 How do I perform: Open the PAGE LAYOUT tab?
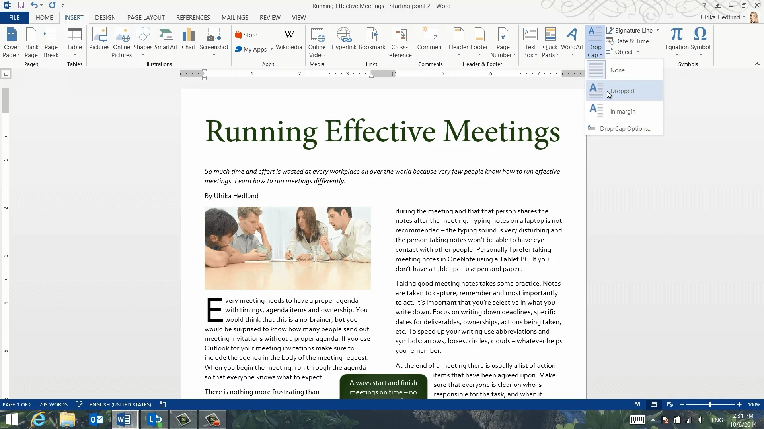(x=146, y=17)
